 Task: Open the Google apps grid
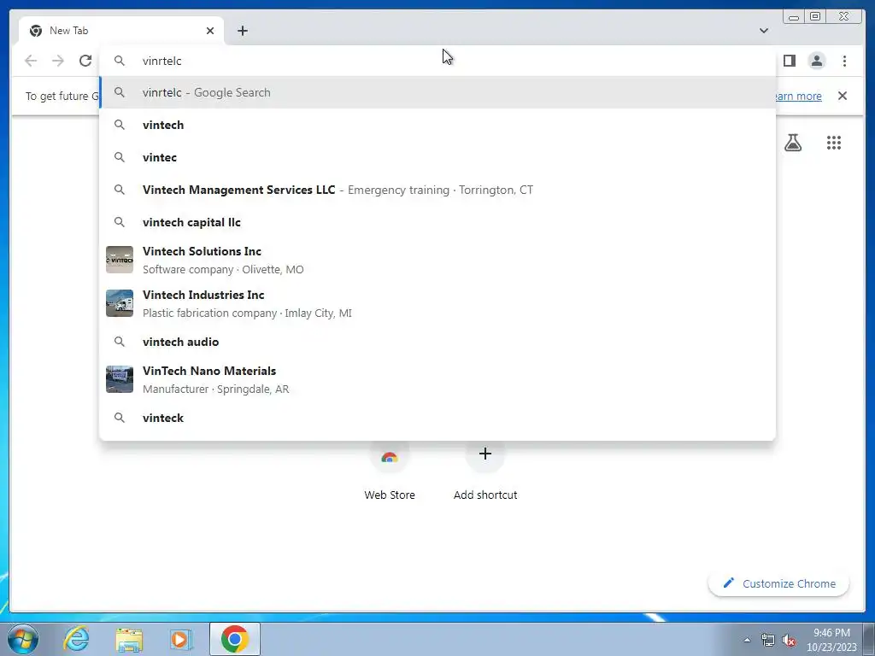pyautogui.click(x=834, y=143)
